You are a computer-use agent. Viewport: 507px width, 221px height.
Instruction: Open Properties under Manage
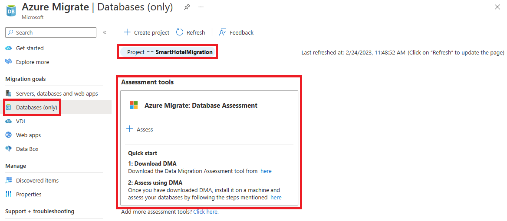(x=29, y=194)
